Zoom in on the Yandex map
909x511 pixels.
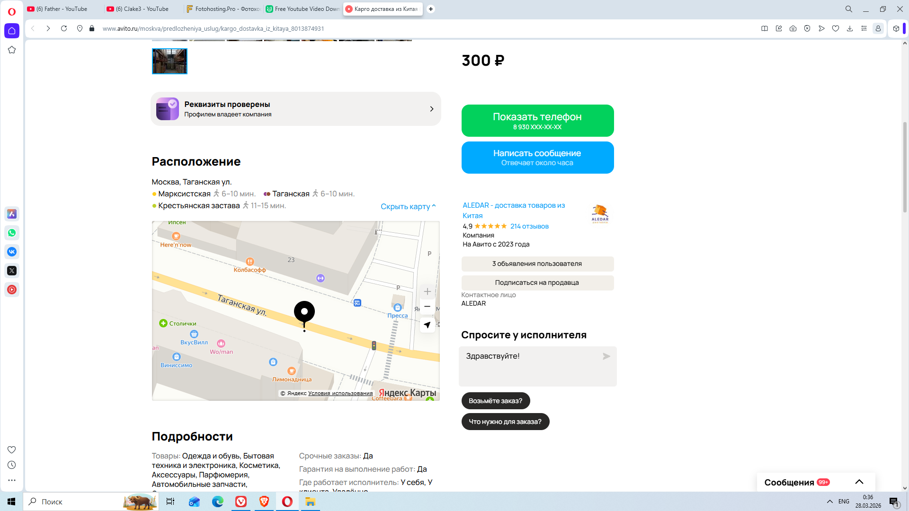click(427, 291)
